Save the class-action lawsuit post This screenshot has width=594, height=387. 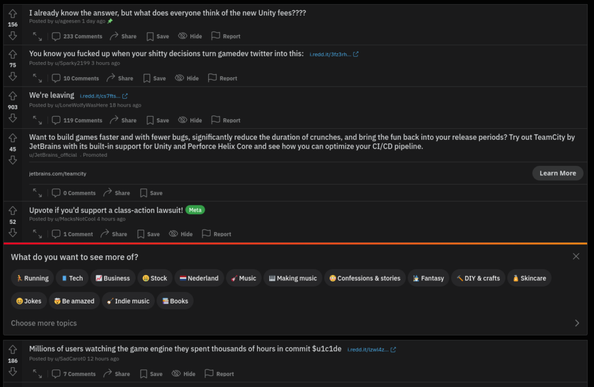pos(148,234)
